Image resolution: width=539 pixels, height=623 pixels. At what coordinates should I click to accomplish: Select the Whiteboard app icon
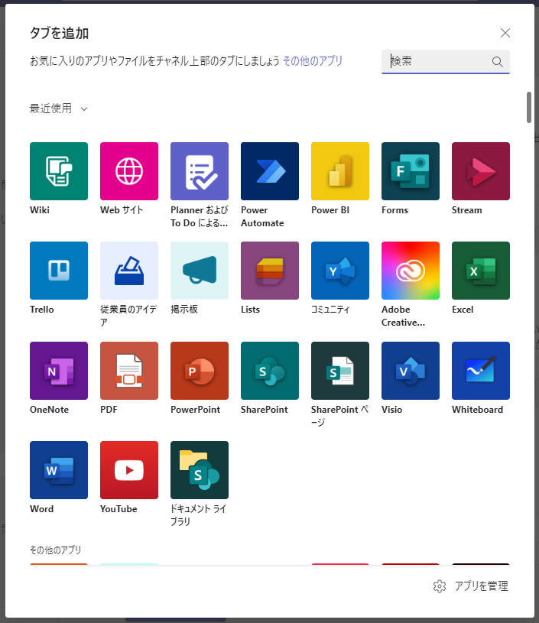point(481,371)
